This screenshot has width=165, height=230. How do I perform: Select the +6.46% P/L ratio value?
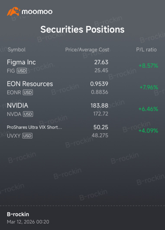click(x=148, y=109)
